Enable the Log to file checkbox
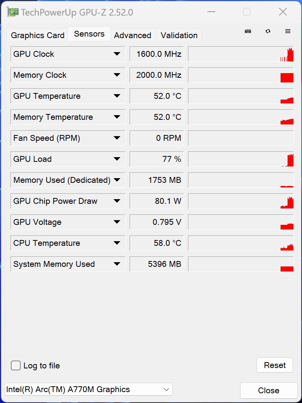Image resolution: width=302 pixels, height=403 pixels. coord(16,366)
